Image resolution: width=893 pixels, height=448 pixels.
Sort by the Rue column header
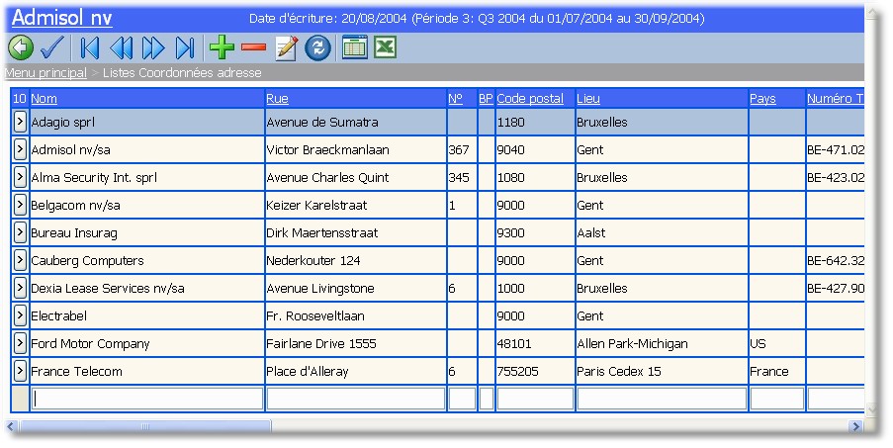click(277, 99)
